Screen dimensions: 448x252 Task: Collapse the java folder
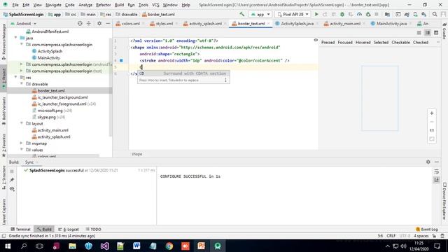[15, 38]
